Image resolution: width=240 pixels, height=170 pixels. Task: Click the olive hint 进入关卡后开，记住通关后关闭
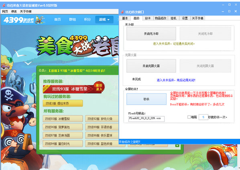[x=174, y=44]
